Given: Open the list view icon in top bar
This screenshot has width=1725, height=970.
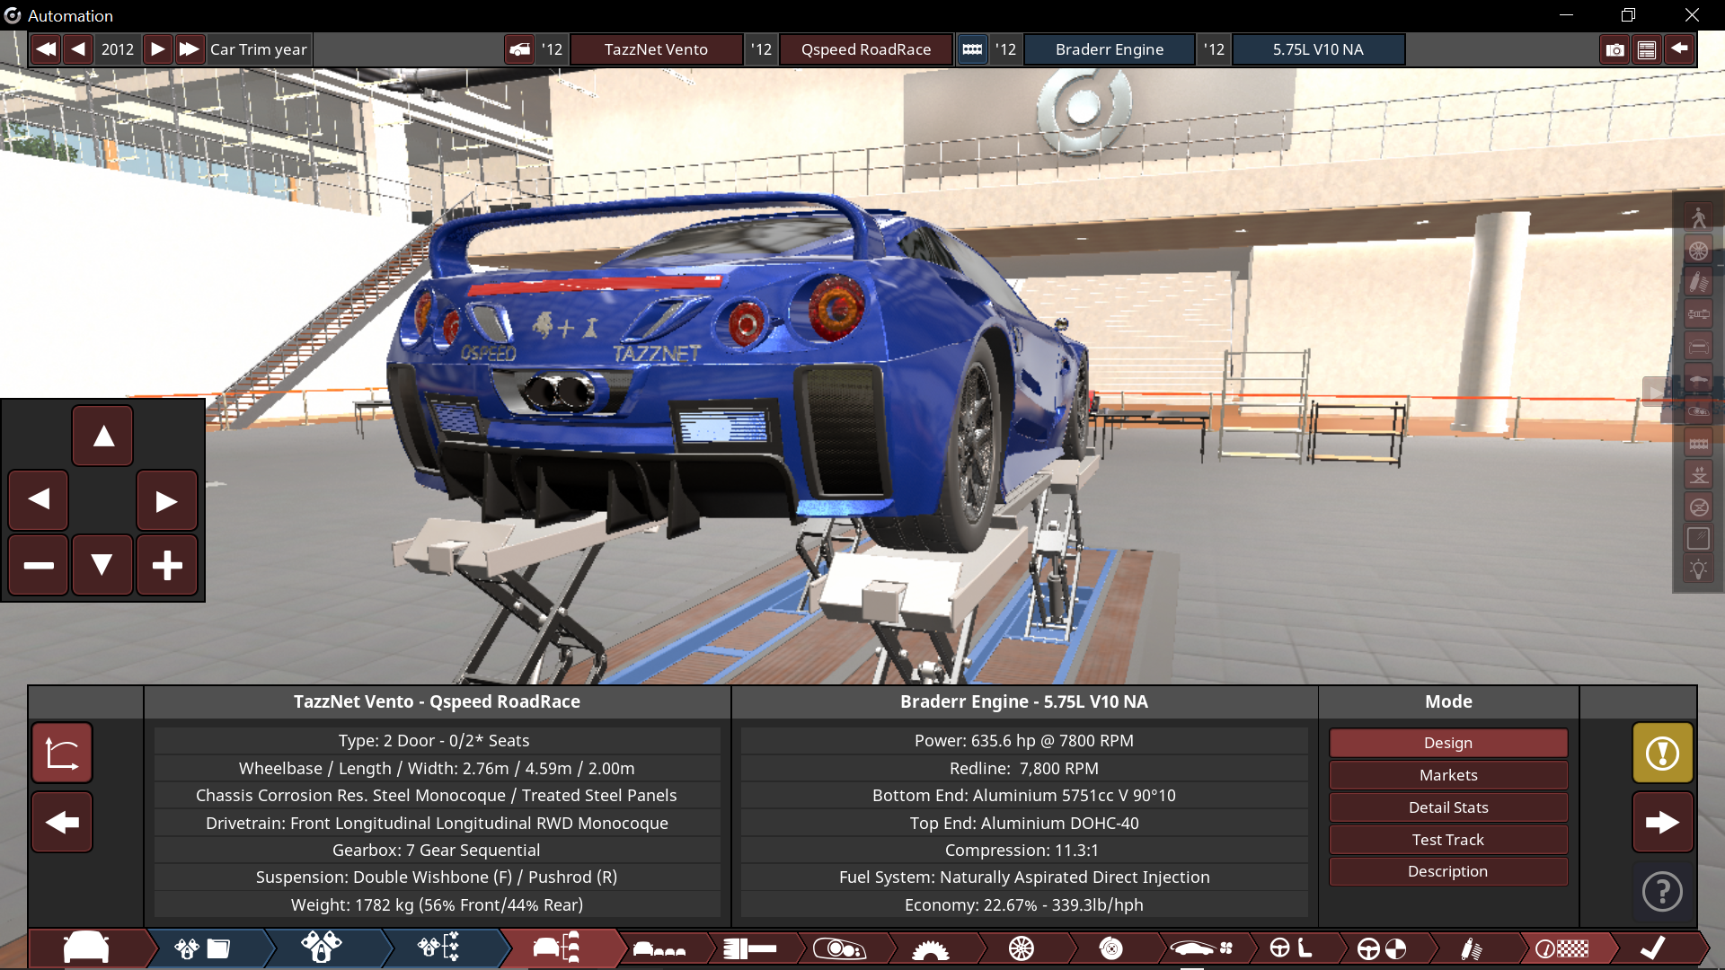Looking at the screenshot, I should [1647, 49].
